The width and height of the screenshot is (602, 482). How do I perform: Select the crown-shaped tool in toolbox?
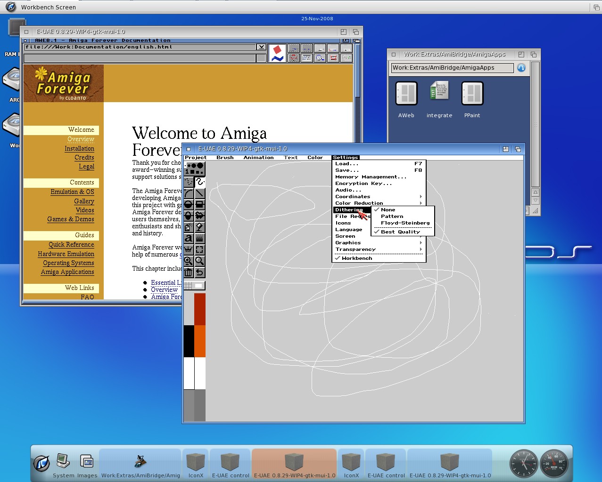click(189, 249)
